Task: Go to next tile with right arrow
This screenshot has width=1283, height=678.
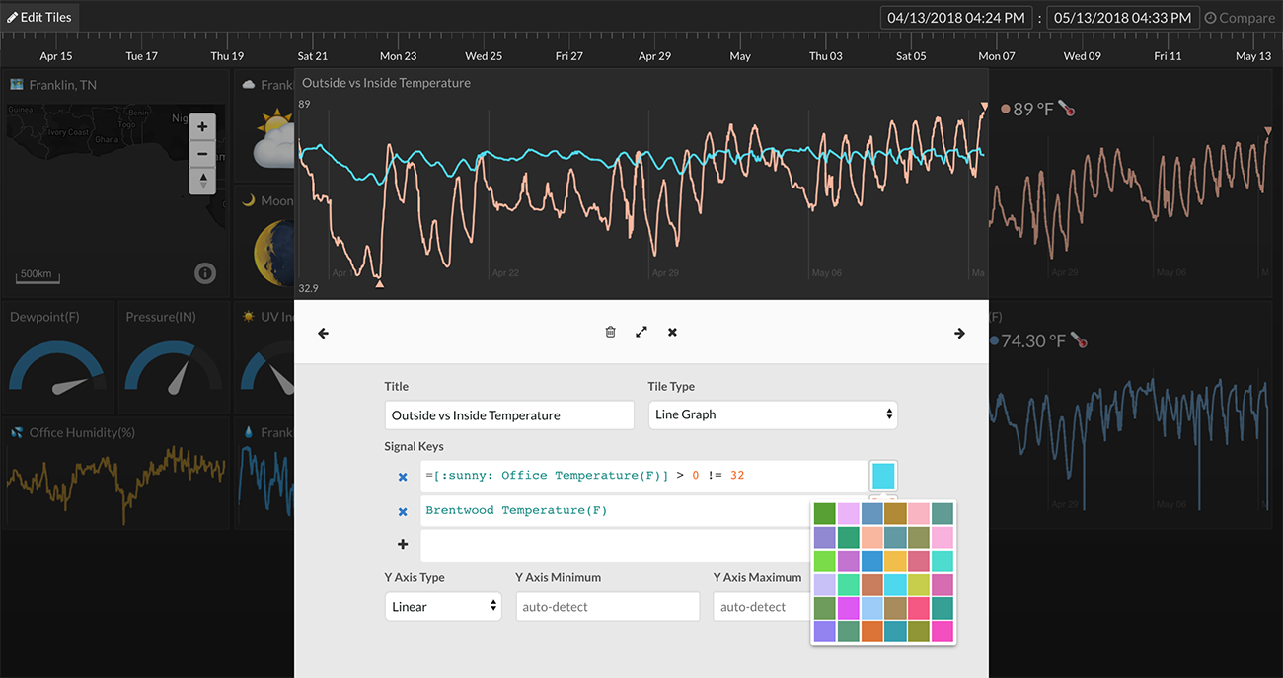Action: (959, 334)
